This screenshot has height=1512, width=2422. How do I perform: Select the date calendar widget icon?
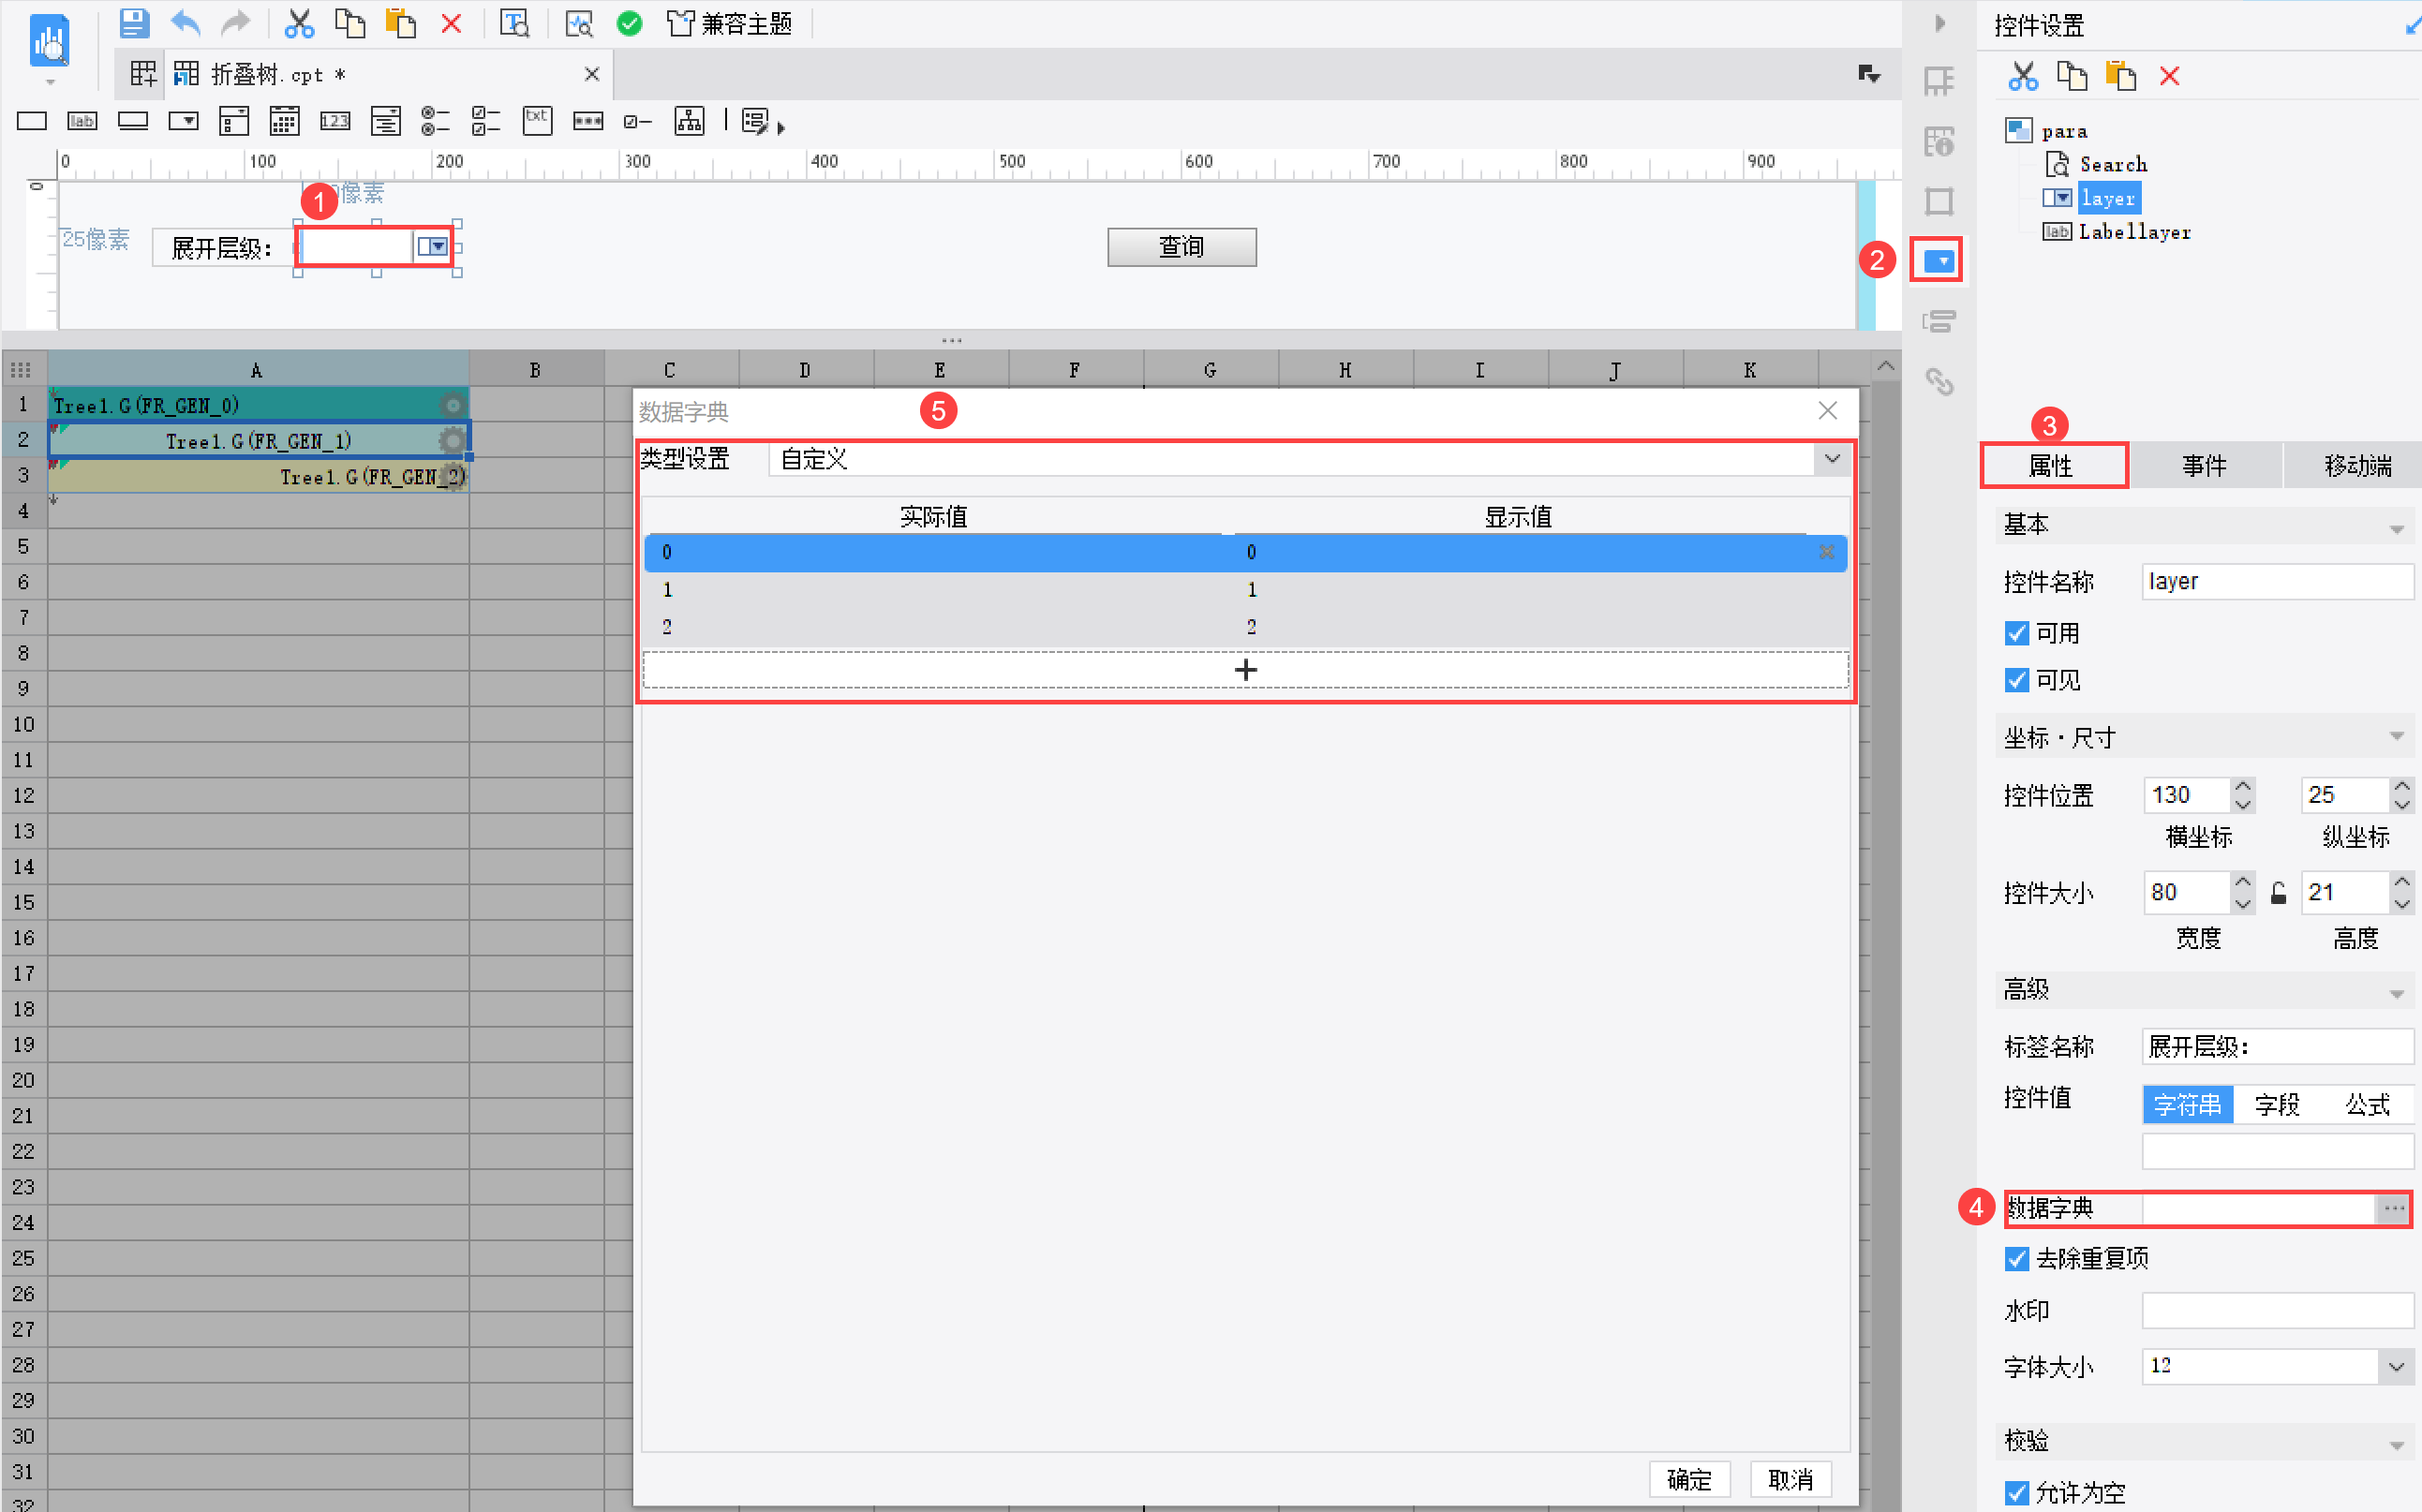(284, 122)
